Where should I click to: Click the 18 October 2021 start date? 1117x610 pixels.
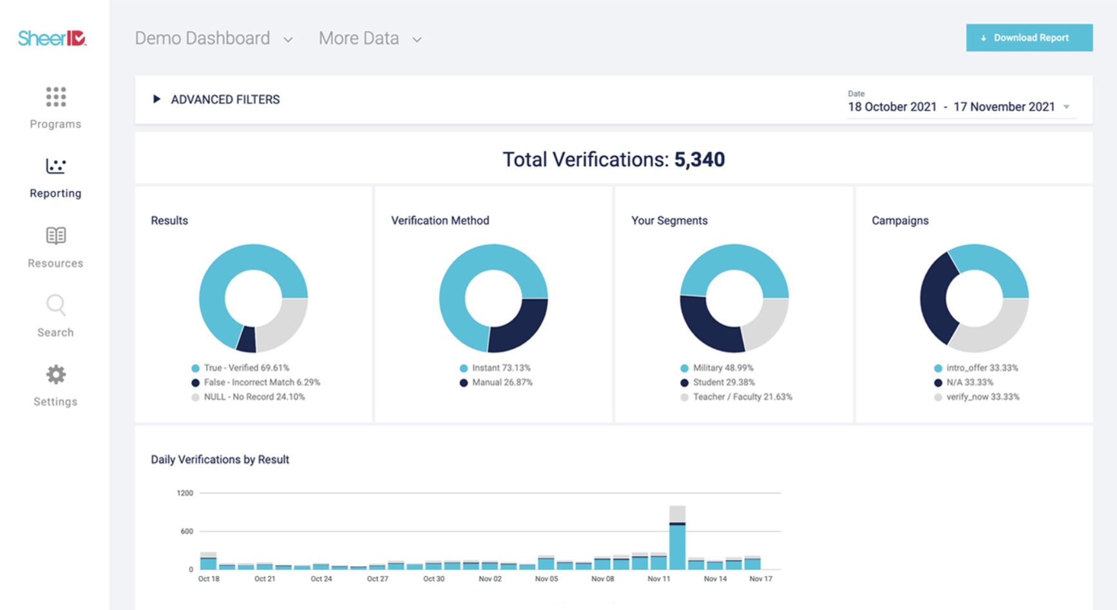(892, 107)
